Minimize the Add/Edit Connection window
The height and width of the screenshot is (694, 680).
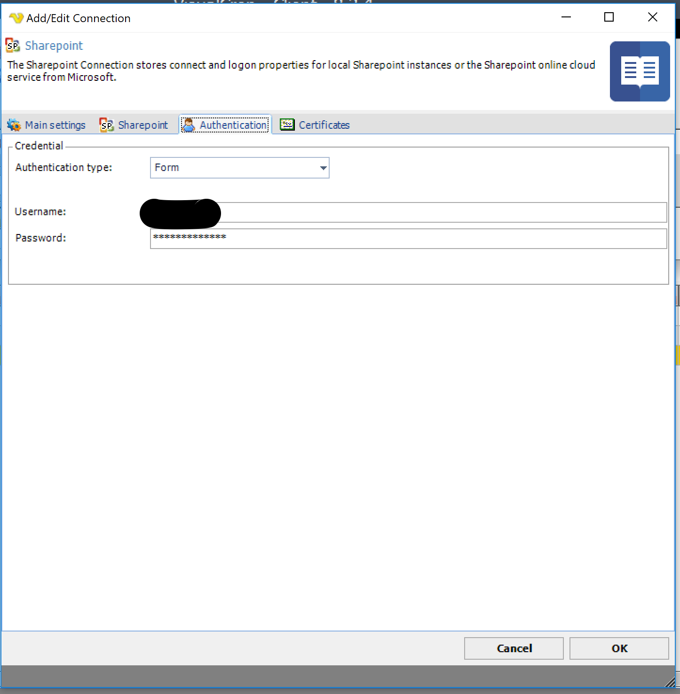[x=566, y=17]
